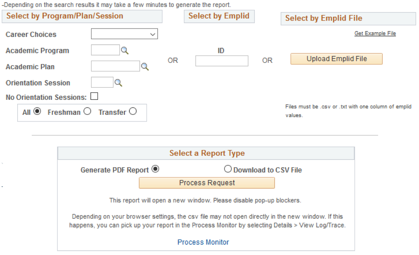The image size is (419, 255).
Task: Select Generate PDF Report option
Action: [x=155, y=169]
